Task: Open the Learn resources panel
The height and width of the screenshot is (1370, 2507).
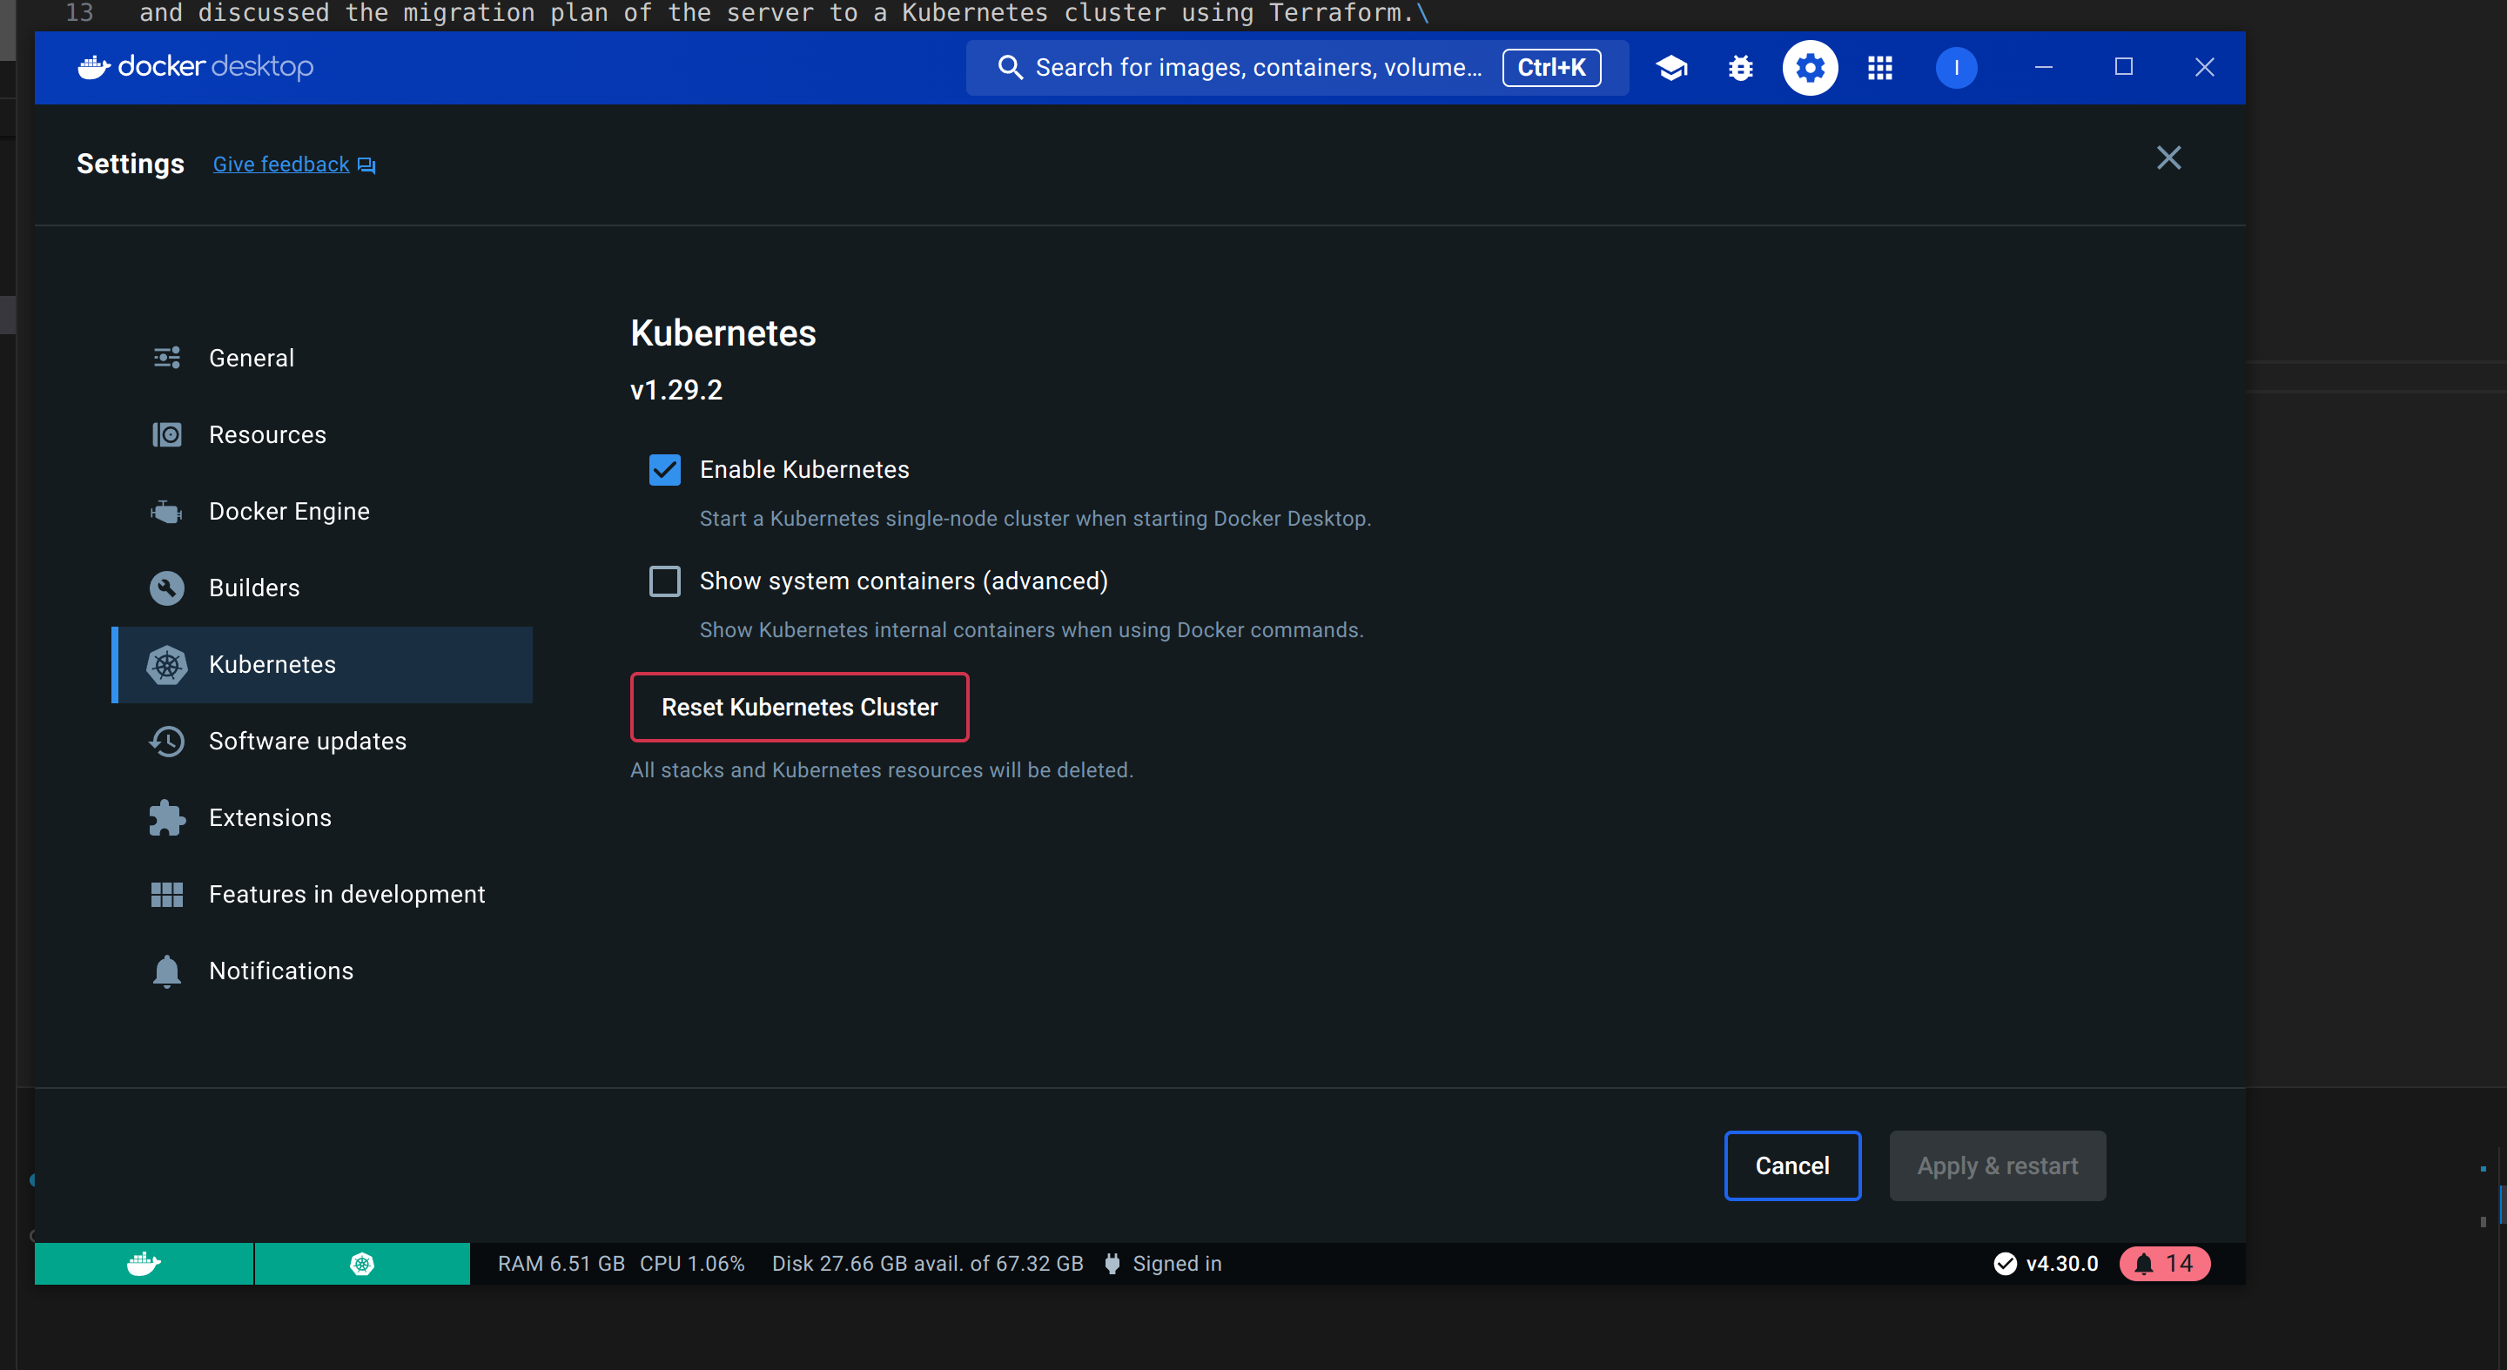Action: point(1672,66)
